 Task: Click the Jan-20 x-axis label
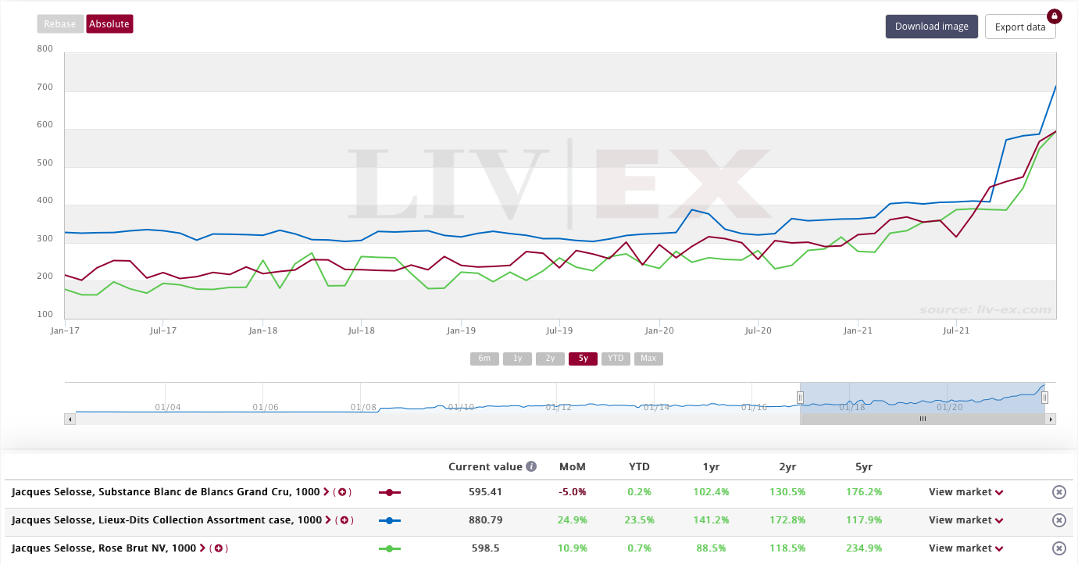(659, 331)
